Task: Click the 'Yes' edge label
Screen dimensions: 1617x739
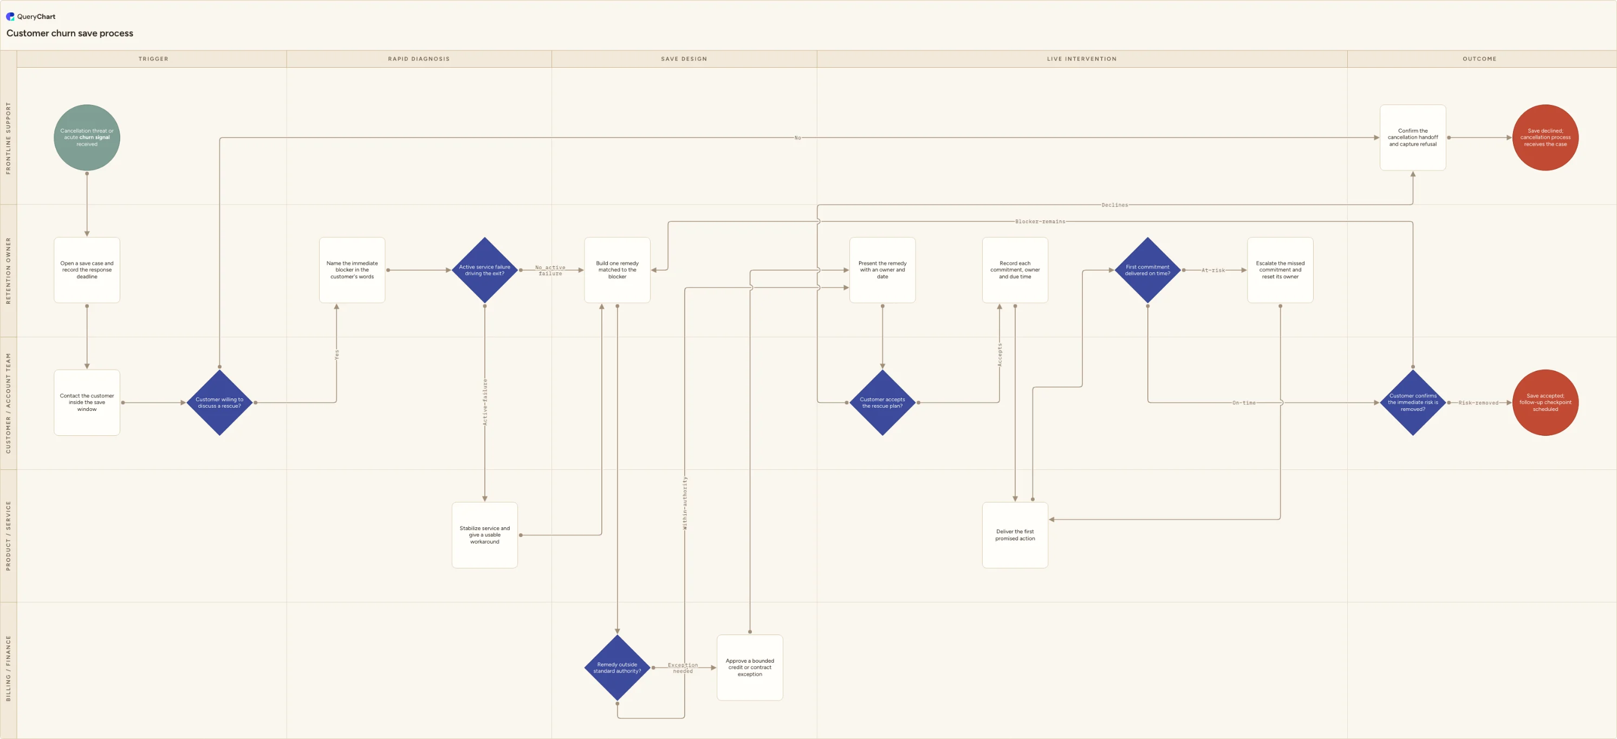Action: pyautogui.click(x=336, y=355)
